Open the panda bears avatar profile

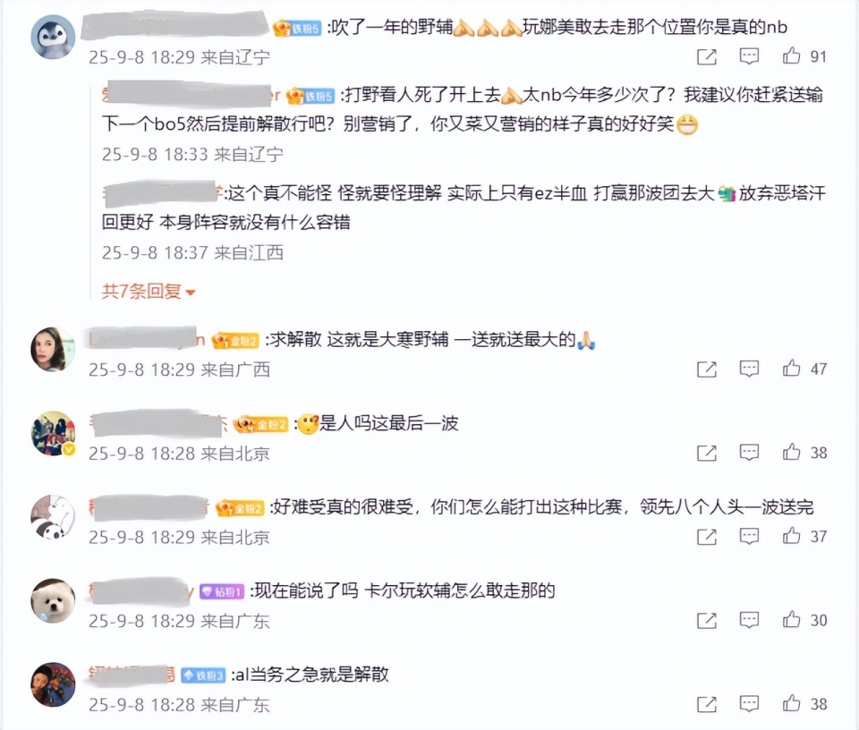(53, 517)
